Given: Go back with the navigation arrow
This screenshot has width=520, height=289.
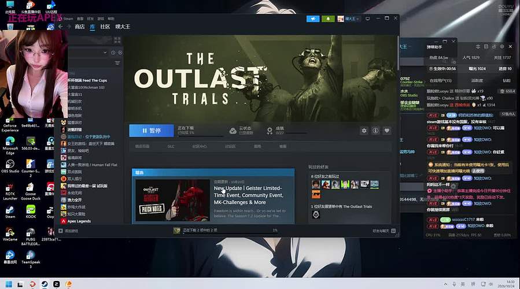Looking at the screenshot, I should (x=60, y=27).
